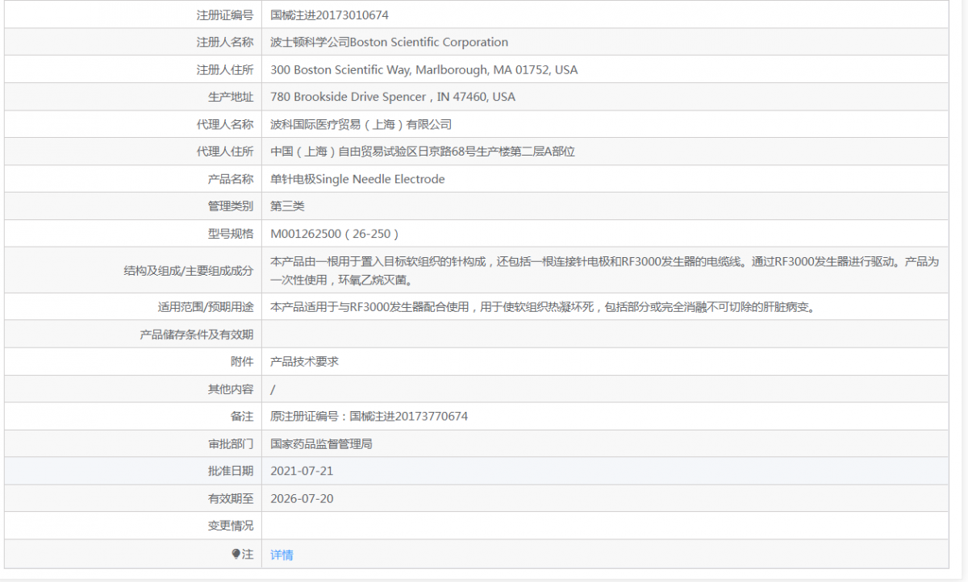Image resolution: width=968 pixels, height=582 pixels.
Task: Open the 详情 link in the 注 row
Action: coord(282,555)
